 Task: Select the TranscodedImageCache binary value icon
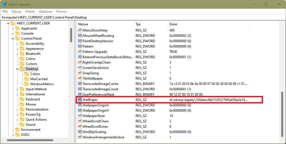[x=80, y=84]
